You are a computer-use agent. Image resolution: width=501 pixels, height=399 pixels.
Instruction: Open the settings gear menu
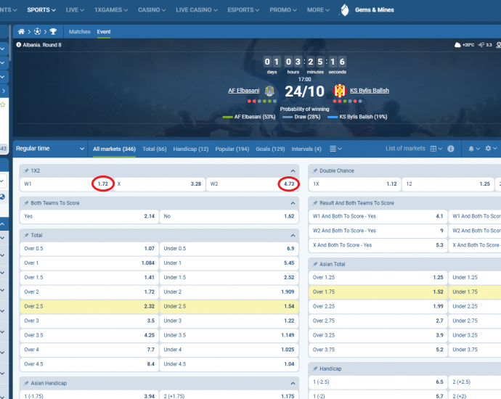(x=488, y=149)
